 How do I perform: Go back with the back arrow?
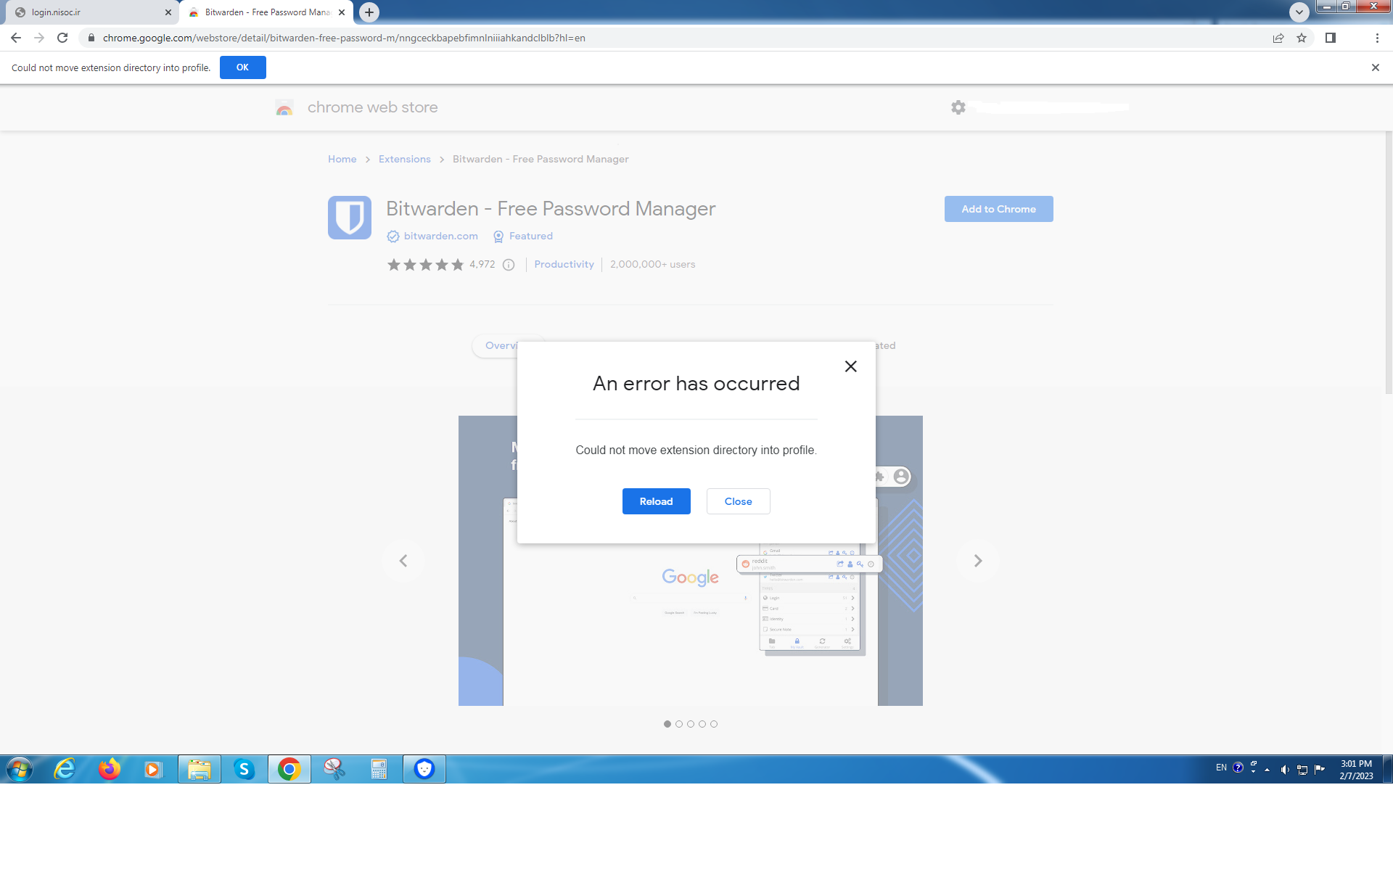coord(16,38)
